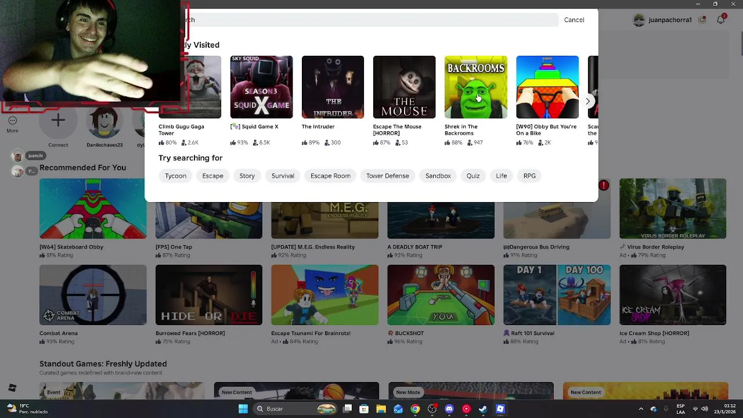743x418 pixels.
Task: Open OneDrive cloud tray icon
Action: [654, 409]
